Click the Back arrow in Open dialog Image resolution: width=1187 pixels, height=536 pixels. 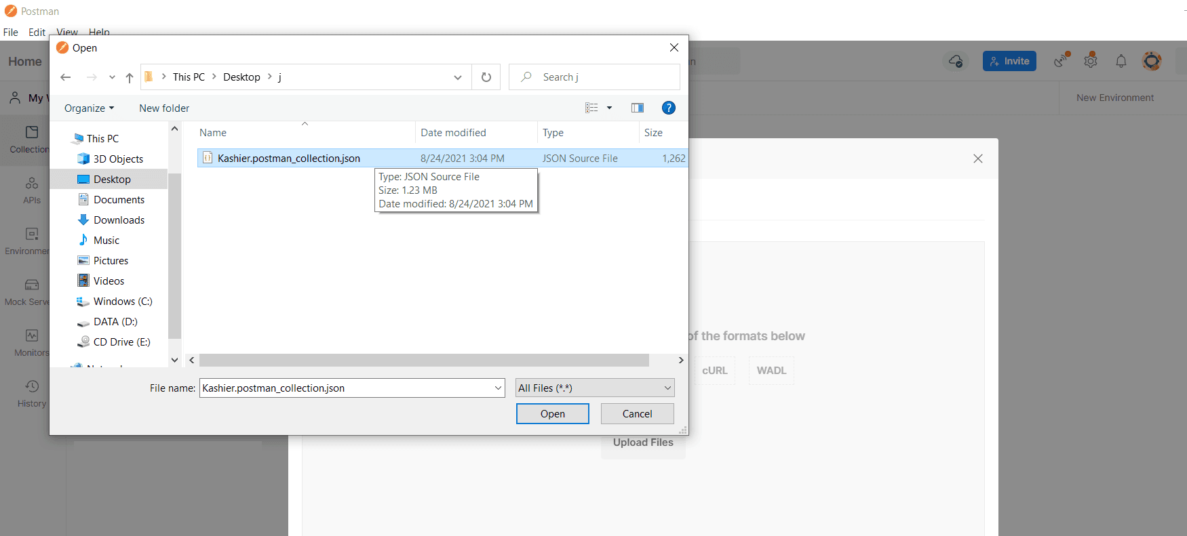point(66,77)
